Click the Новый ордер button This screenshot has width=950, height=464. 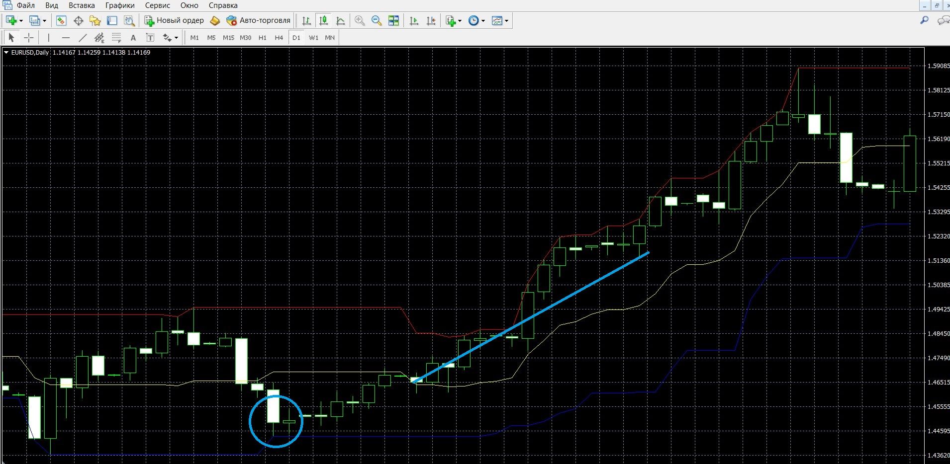(174, 20)
